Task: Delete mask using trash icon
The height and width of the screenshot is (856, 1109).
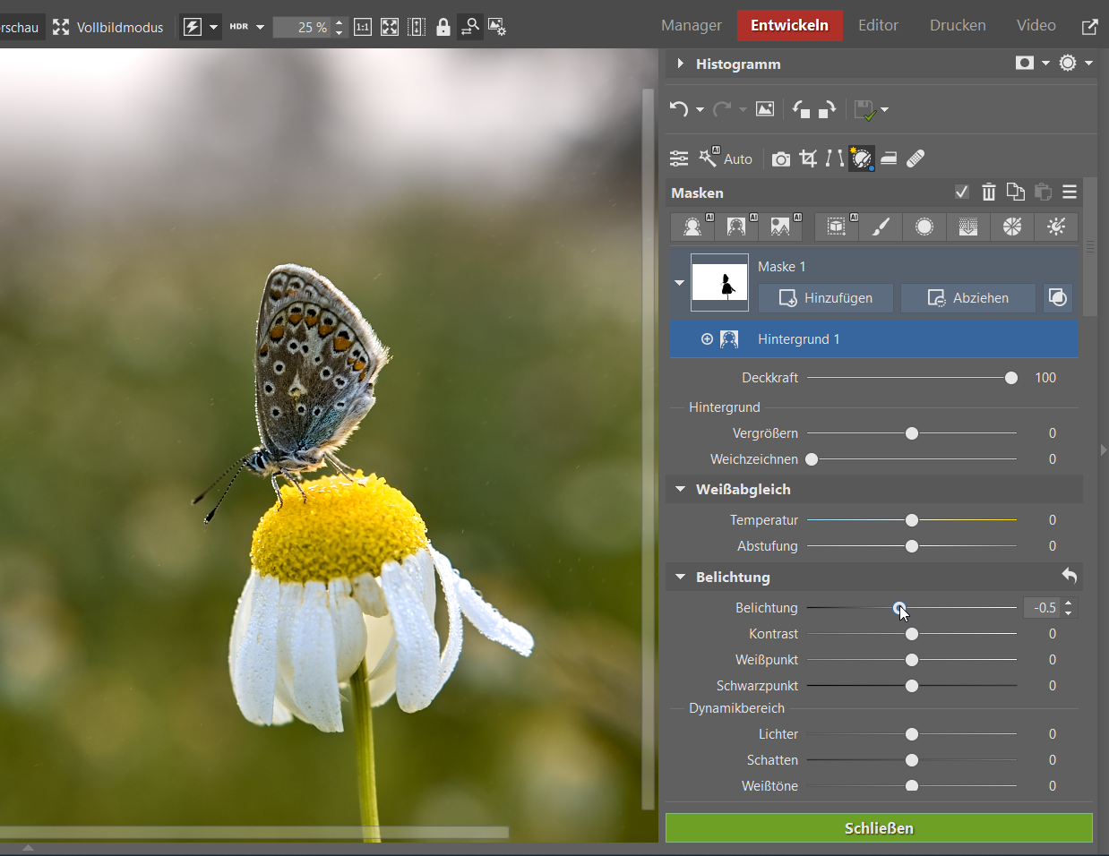Action: 988,192
